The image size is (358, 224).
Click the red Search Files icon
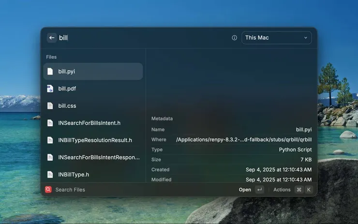pyautogui.click(x=48, y=190)
